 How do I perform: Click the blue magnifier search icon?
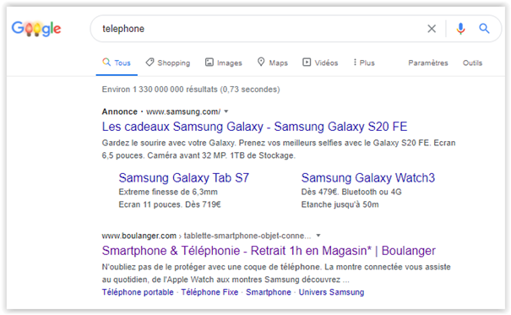[484, 29]
